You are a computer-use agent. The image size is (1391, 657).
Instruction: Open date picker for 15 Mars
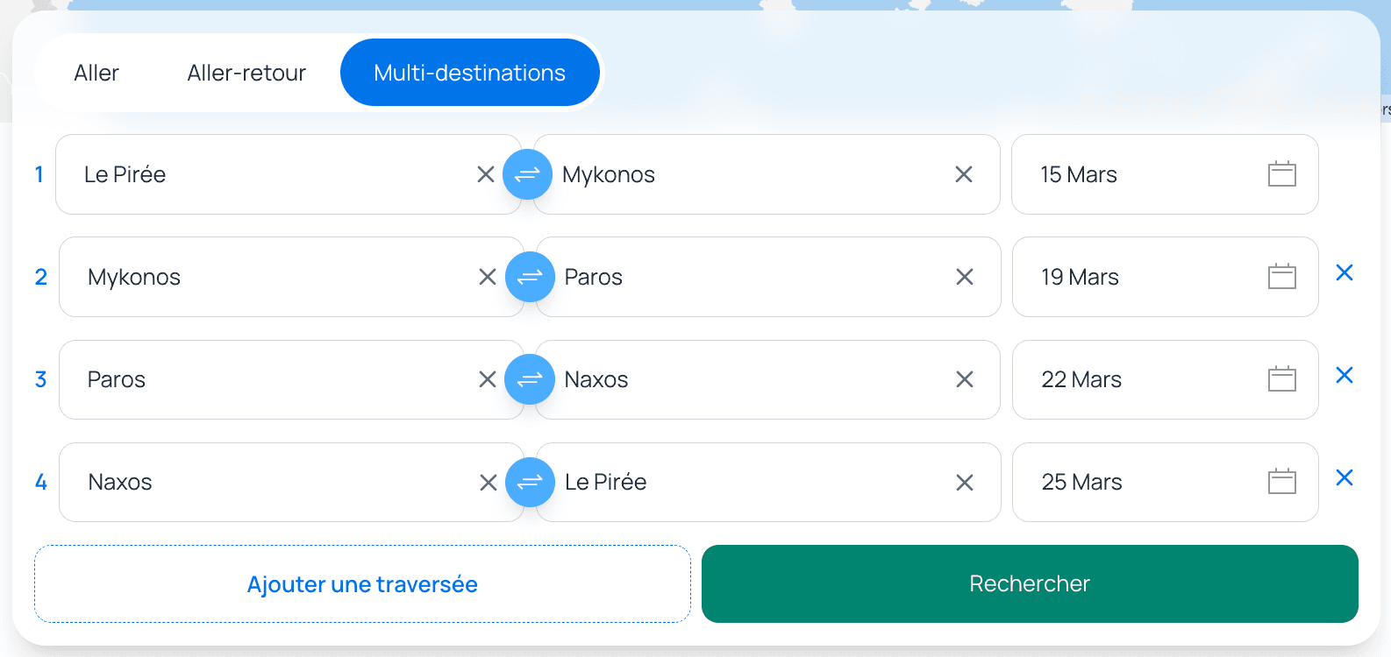click(1281, 174)
